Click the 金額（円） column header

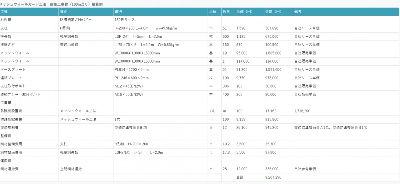(x=278, y=12)
